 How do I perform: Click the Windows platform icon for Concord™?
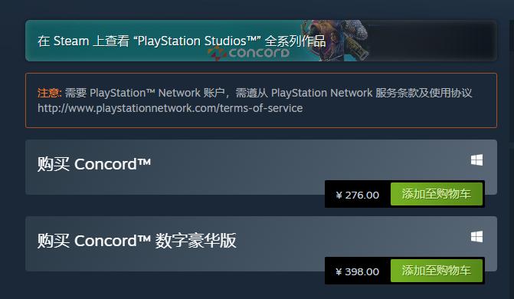pos(476,160)
